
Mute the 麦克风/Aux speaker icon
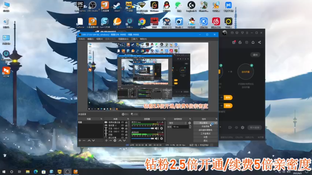click(157, 128)
